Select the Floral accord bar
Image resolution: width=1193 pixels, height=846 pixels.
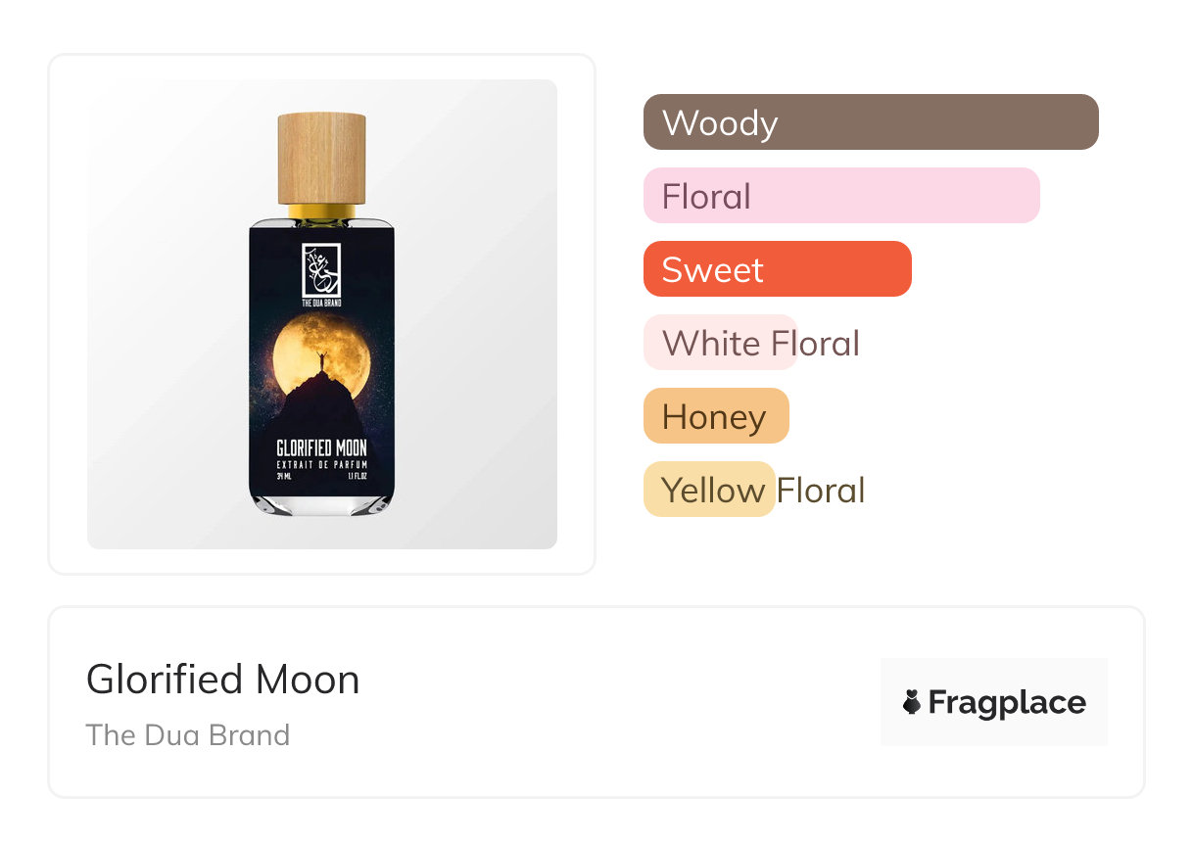pyautogui.click(x=840, y=196)
